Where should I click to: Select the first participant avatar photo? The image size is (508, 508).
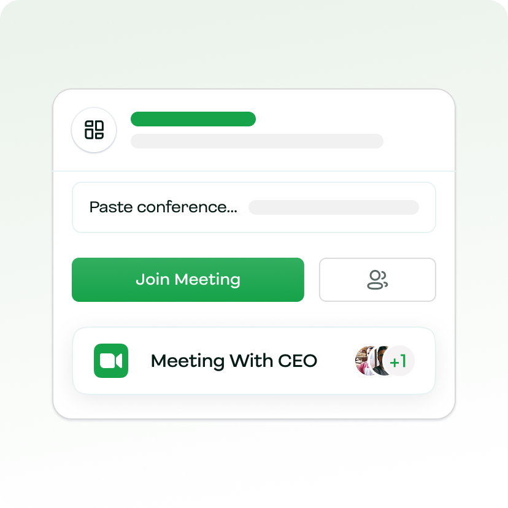click(x=364, y=361)
